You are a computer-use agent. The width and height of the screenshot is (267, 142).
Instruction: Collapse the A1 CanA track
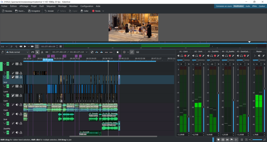(x=5, y=105)
